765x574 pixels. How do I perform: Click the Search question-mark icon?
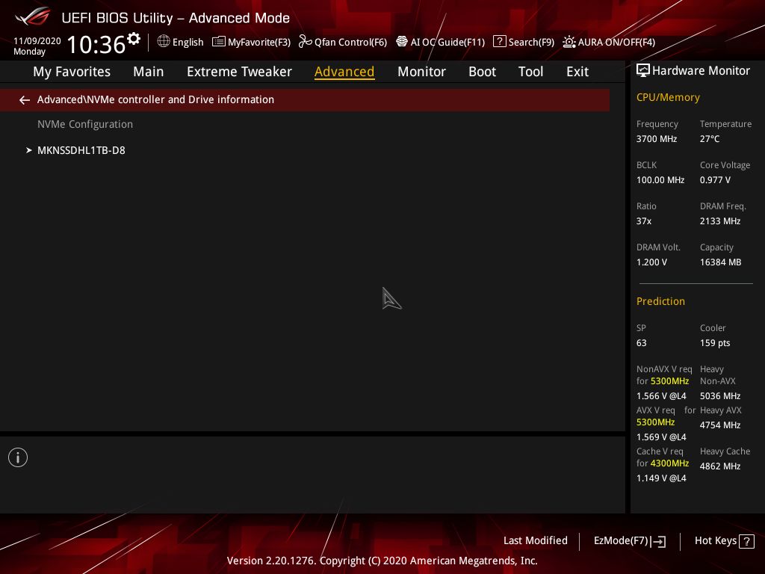499,42
